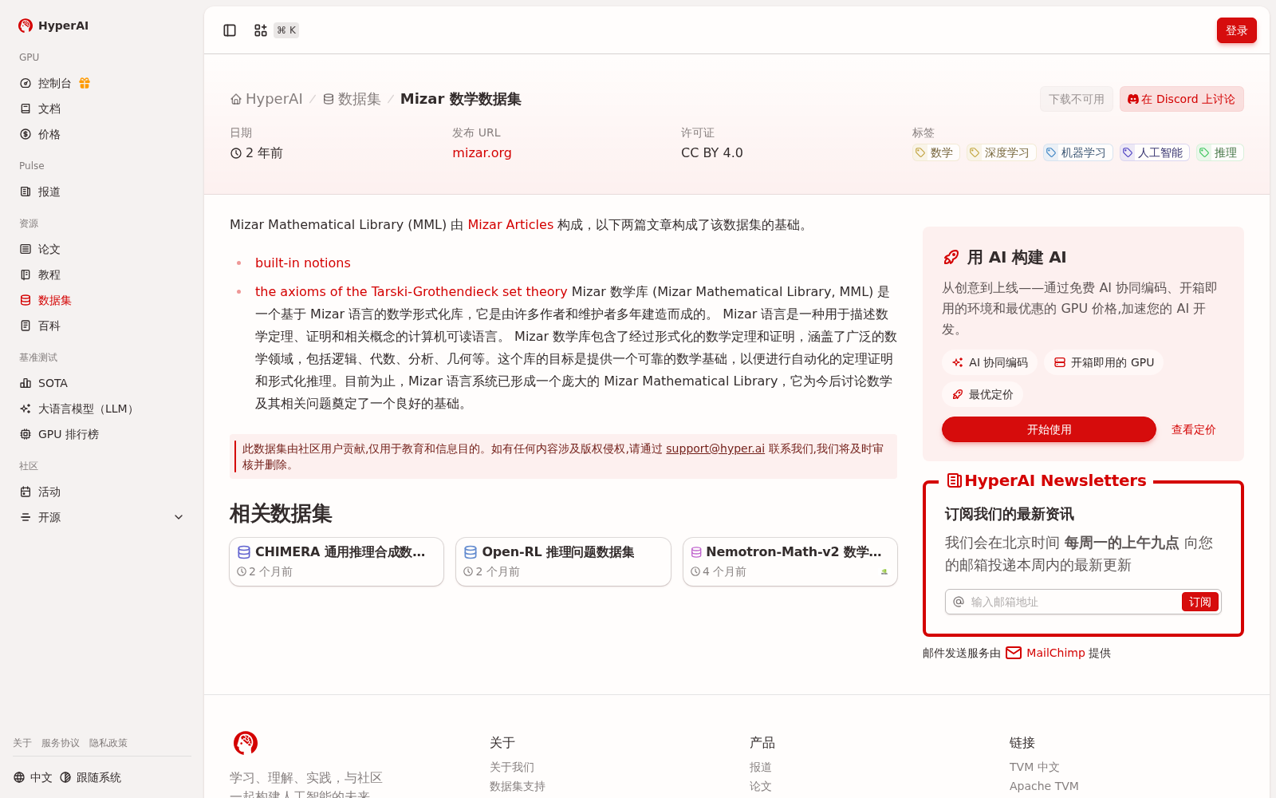Click the 登录 button

point(1236,30)
